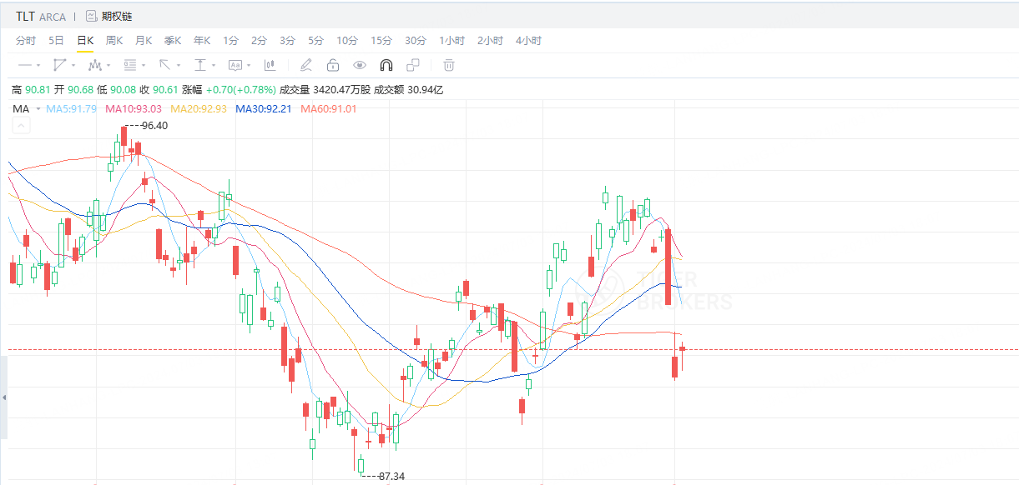Click the 开 90.68 open value
This screenshot has width=1019, height=485.
[x=73, y=89]
